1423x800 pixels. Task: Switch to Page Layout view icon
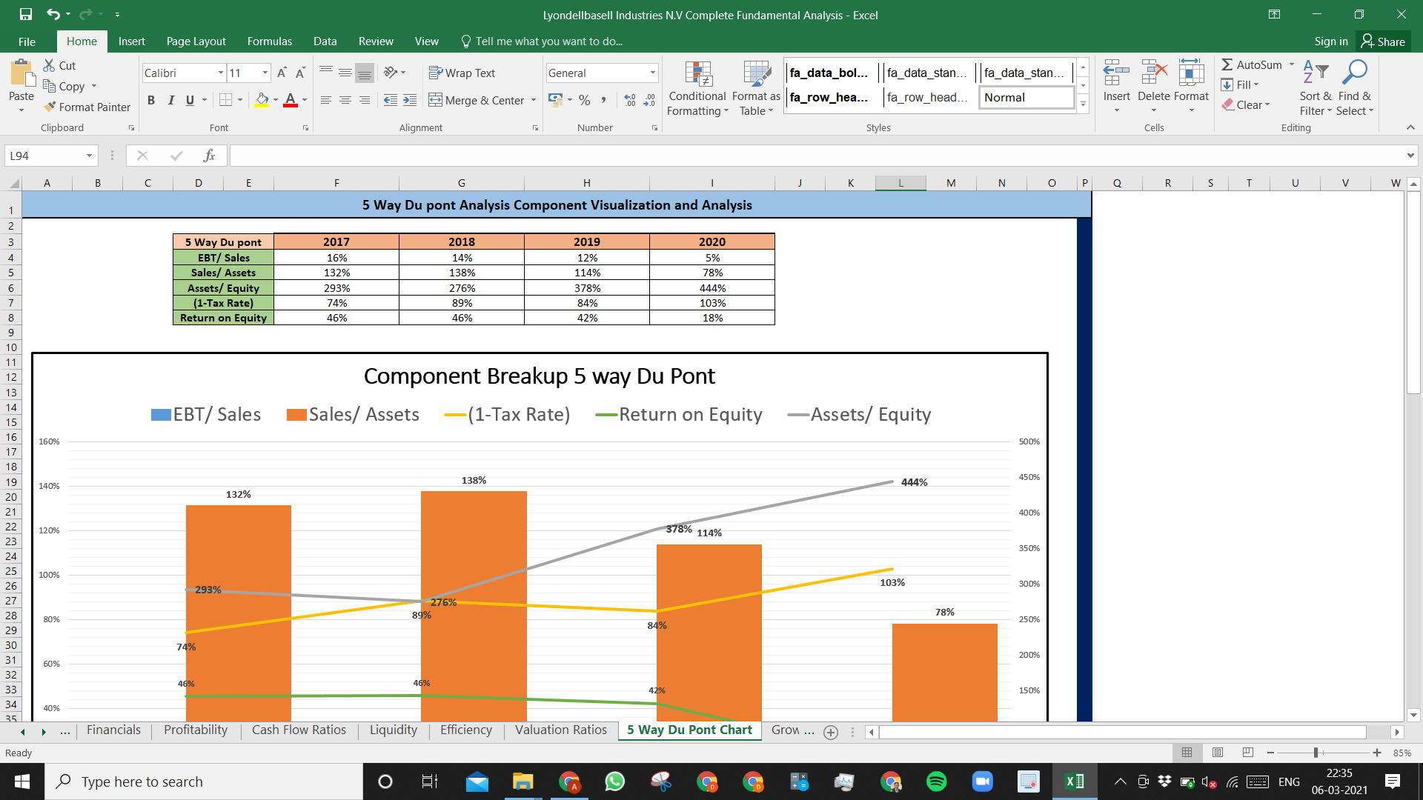pyautogui.click(x=1218, y=753)
